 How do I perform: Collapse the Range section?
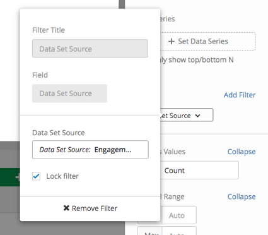[x=242, y=196]
